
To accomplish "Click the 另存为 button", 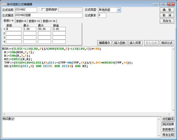I will 167,21.
